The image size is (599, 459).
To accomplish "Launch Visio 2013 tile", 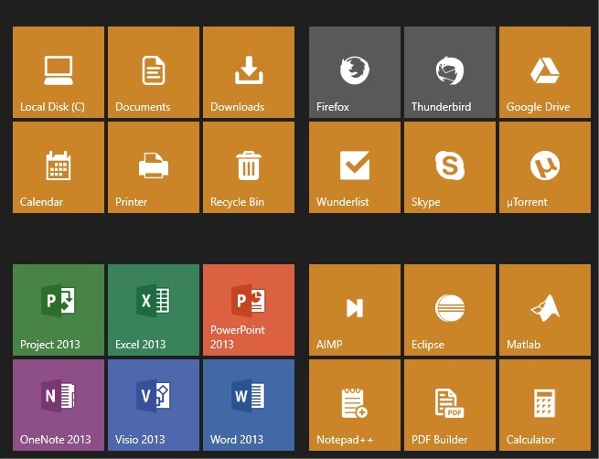I will 154,405.
